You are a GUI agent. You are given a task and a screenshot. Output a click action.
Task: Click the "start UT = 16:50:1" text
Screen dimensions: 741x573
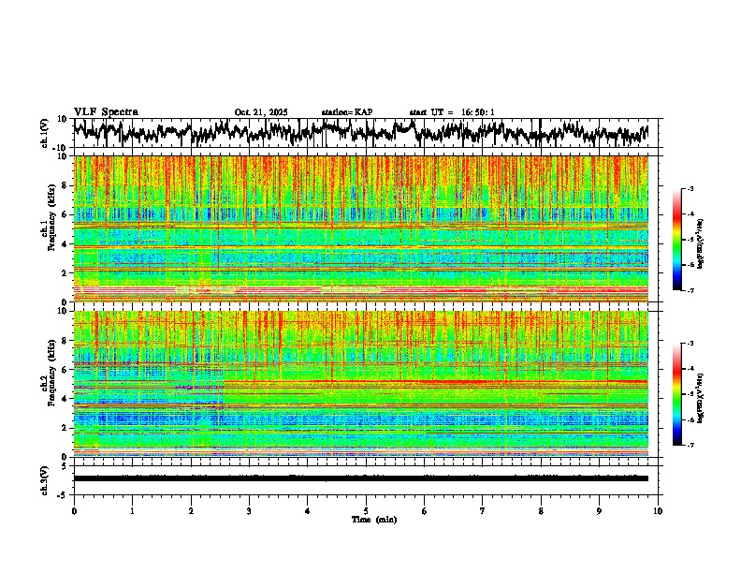click(x=452, y=112)
